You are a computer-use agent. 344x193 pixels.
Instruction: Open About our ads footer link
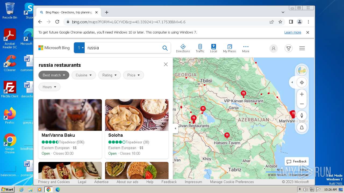point(127,182)
